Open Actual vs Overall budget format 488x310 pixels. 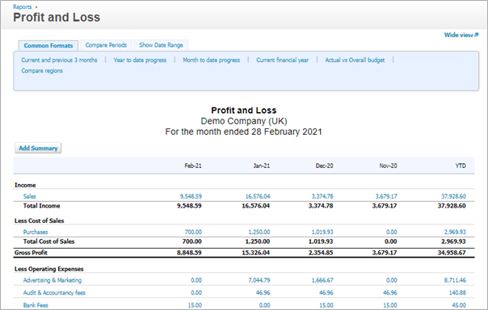[355, 60]
